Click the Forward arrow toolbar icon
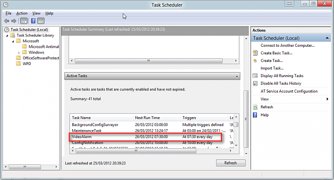This screenshot has width=334, height=180. click(x=14, y=21)
